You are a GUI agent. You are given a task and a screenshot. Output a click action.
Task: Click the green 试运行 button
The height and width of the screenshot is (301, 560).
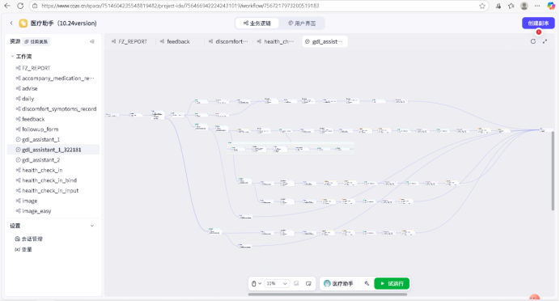coord(392,283)
